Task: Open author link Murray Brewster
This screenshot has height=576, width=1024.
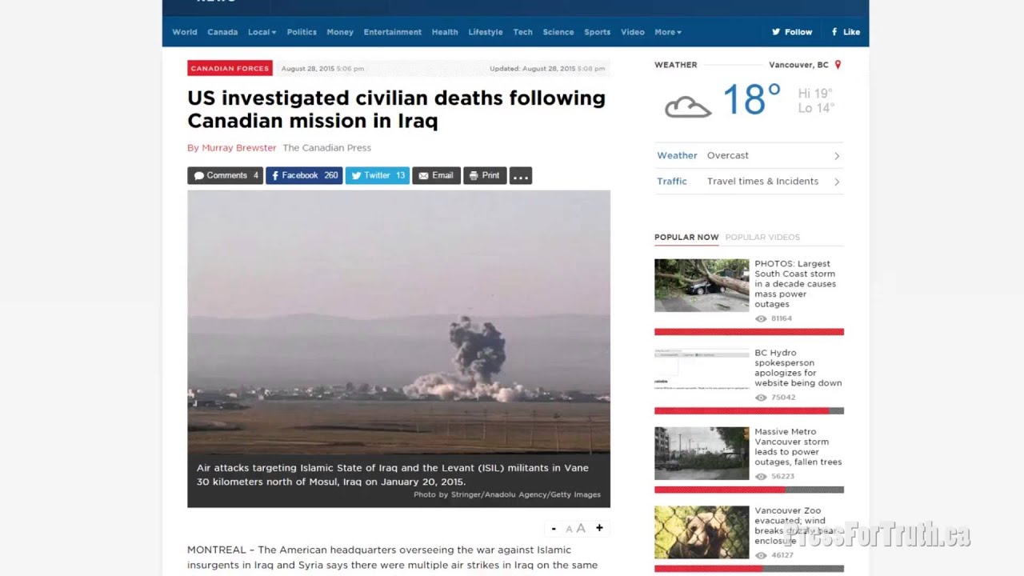Action: click(x=238, y=148)
